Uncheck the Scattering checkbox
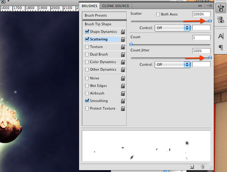 [87, 39]
